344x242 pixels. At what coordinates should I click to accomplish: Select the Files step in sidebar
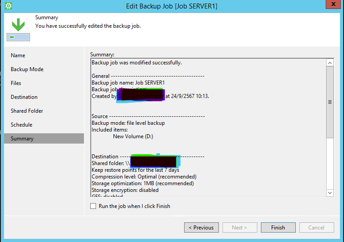[16, 83]
